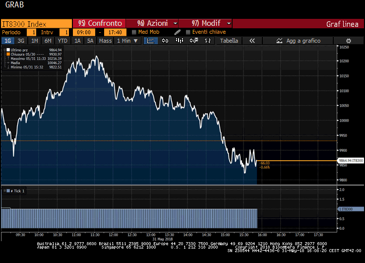This screenshot has width=365, height=263.
Task: Click the Intrv value field
Action: click(64, 32)
